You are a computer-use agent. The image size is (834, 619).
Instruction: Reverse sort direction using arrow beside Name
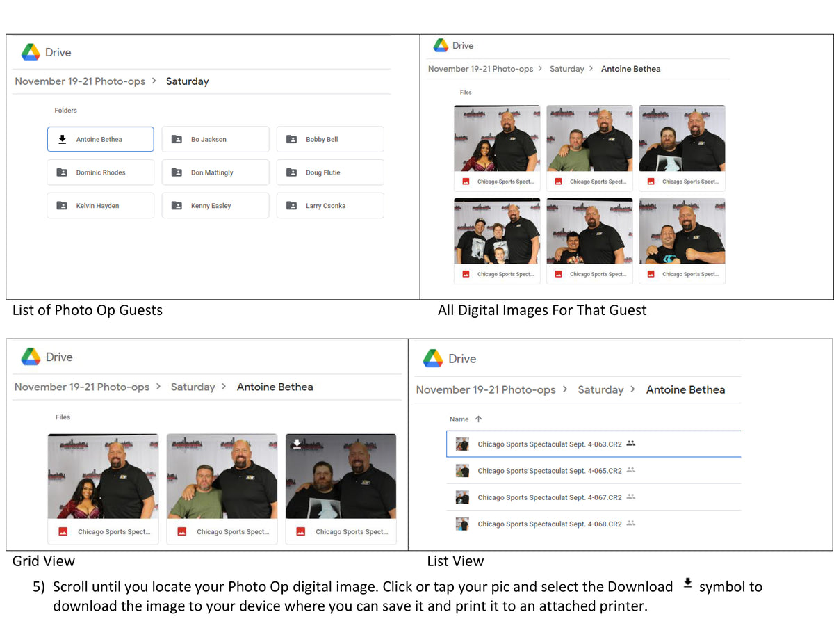click(478, 419)
